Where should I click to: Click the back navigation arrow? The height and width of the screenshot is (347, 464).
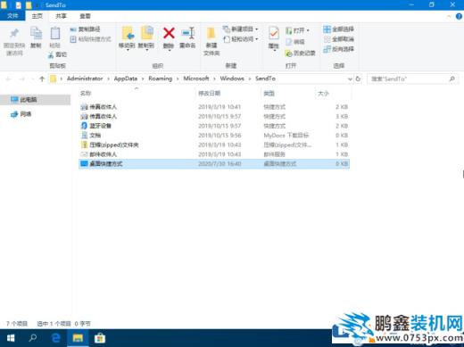(8, 78)
